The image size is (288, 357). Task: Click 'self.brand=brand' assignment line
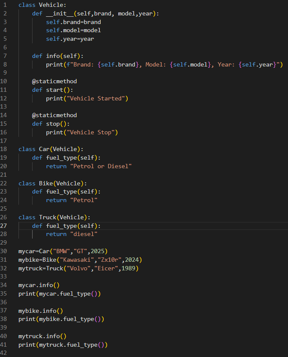pyautogui.click(x=73, y=22)
